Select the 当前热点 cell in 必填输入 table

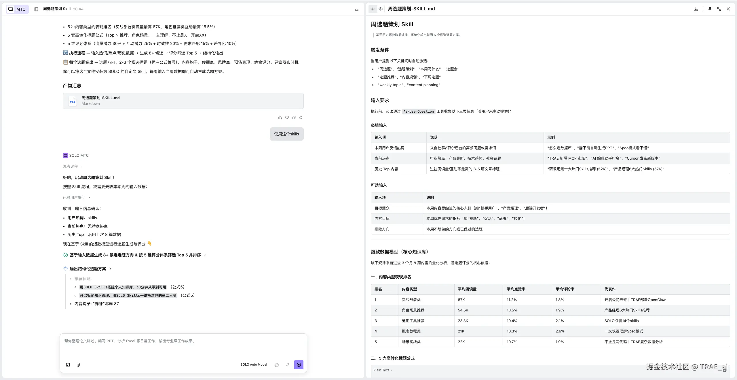pyautogui.click(x=398, y=158)
